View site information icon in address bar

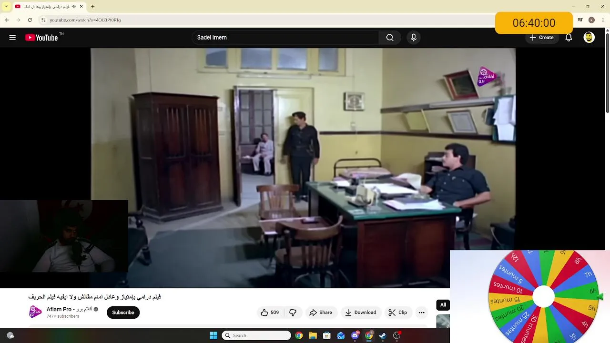click(43, 20)
